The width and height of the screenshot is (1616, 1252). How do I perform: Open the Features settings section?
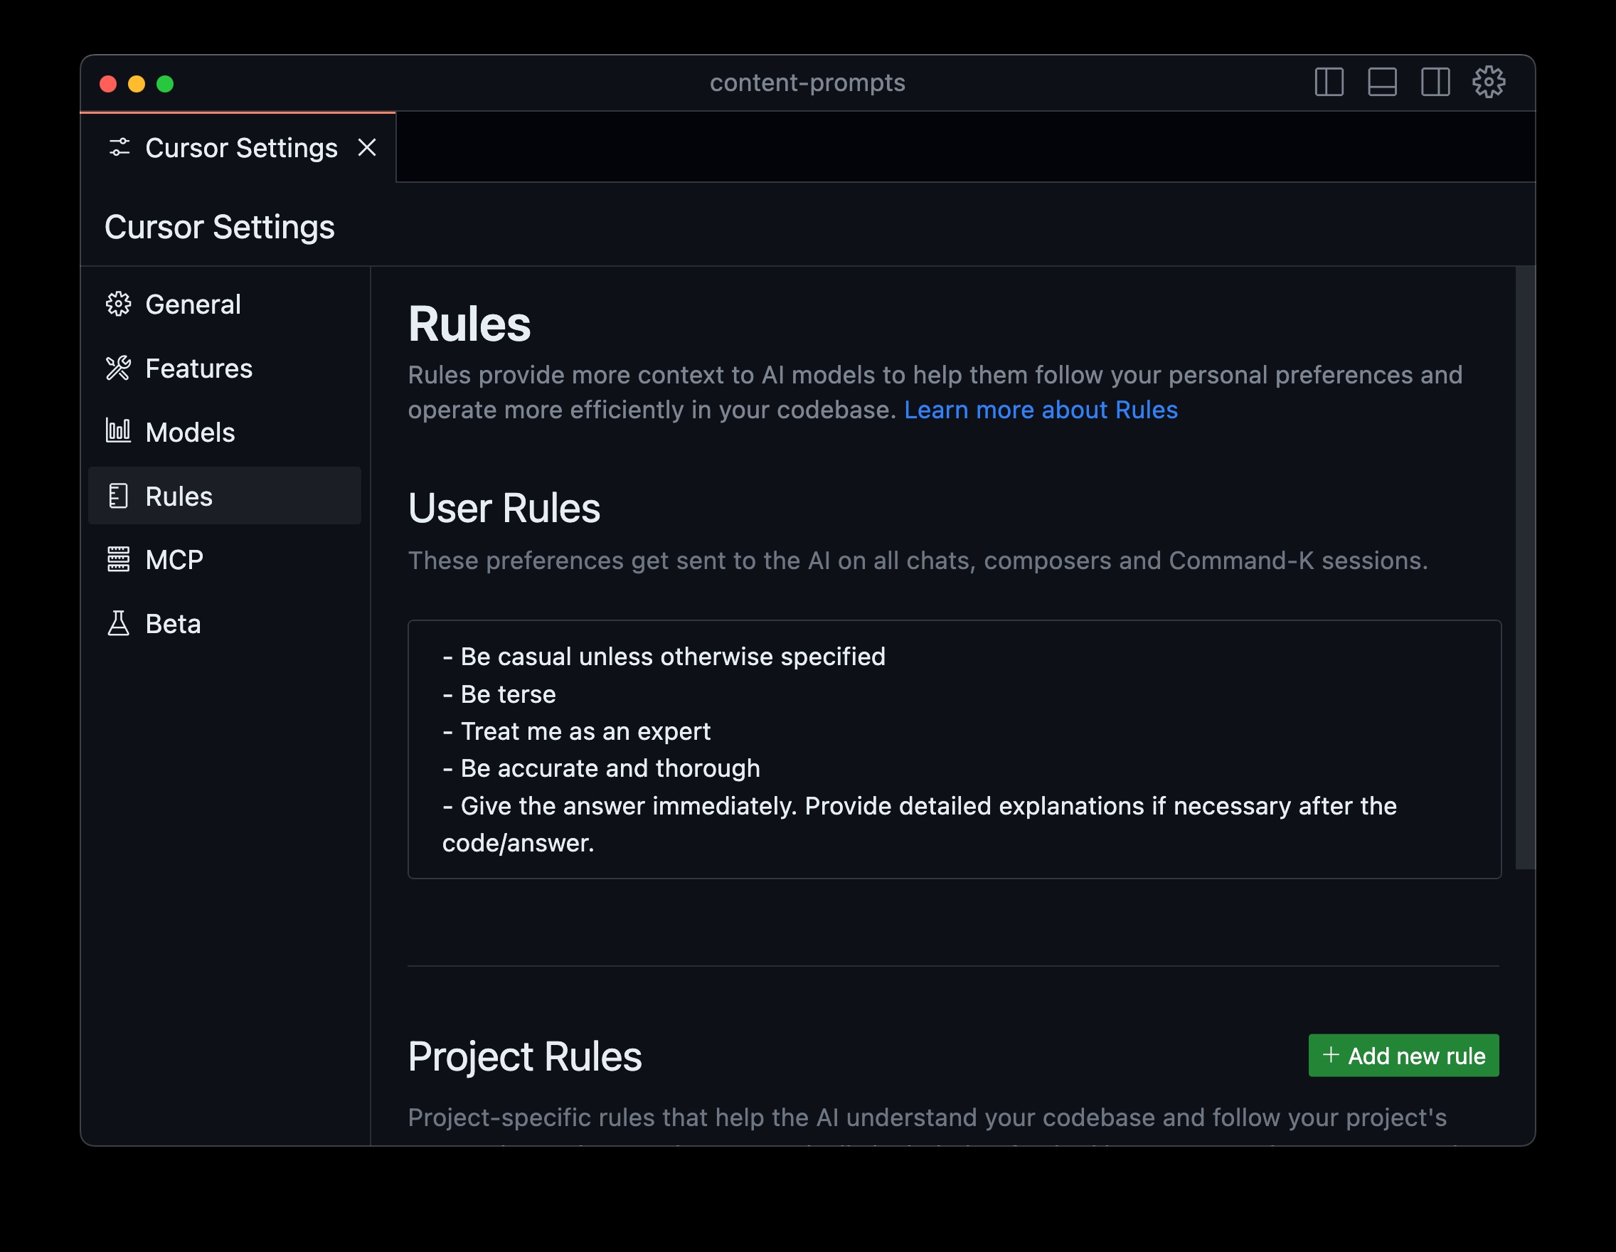pyautogui.click(x=224, y=368)
